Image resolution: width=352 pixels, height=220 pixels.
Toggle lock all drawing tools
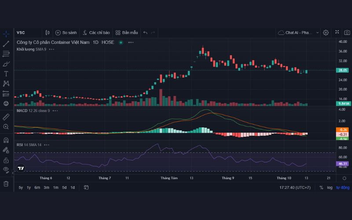(x=6, y=160)
